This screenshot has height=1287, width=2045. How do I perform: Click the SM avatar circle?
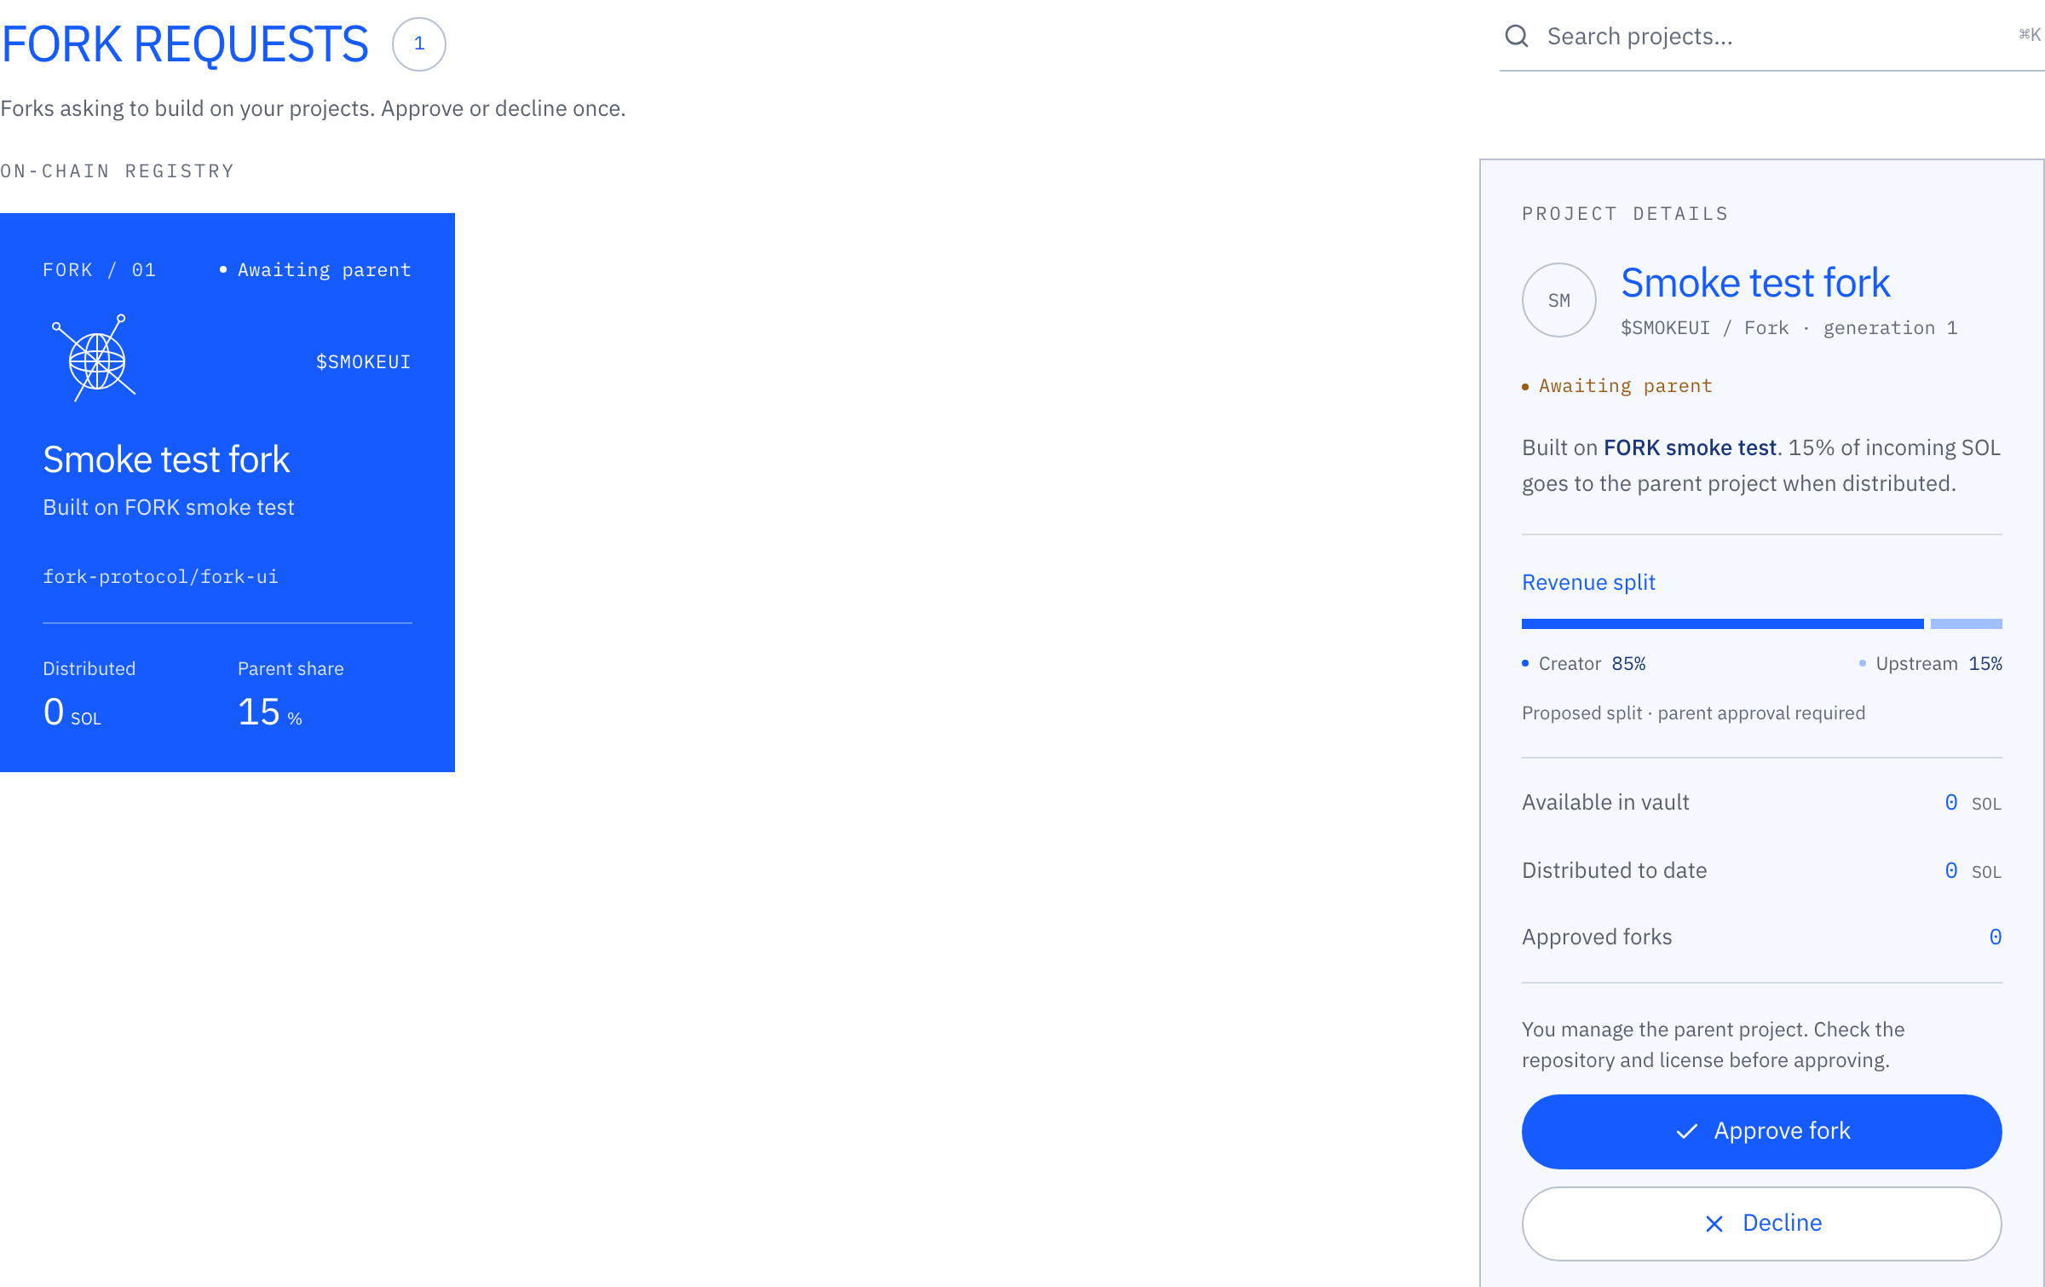pos(1558,300)
